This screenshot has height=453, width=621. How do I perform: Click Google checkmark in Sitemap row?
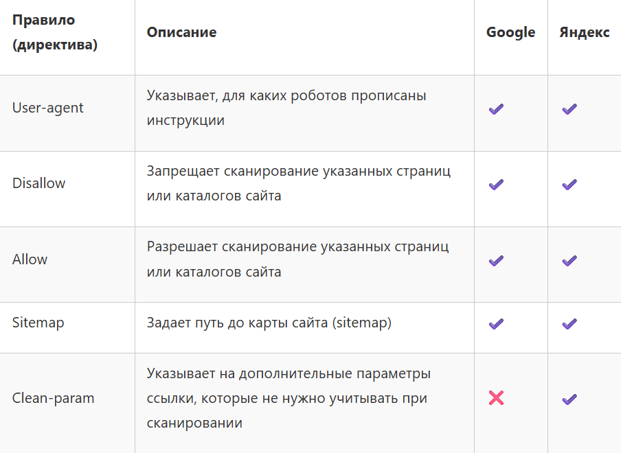click(496, 324)
